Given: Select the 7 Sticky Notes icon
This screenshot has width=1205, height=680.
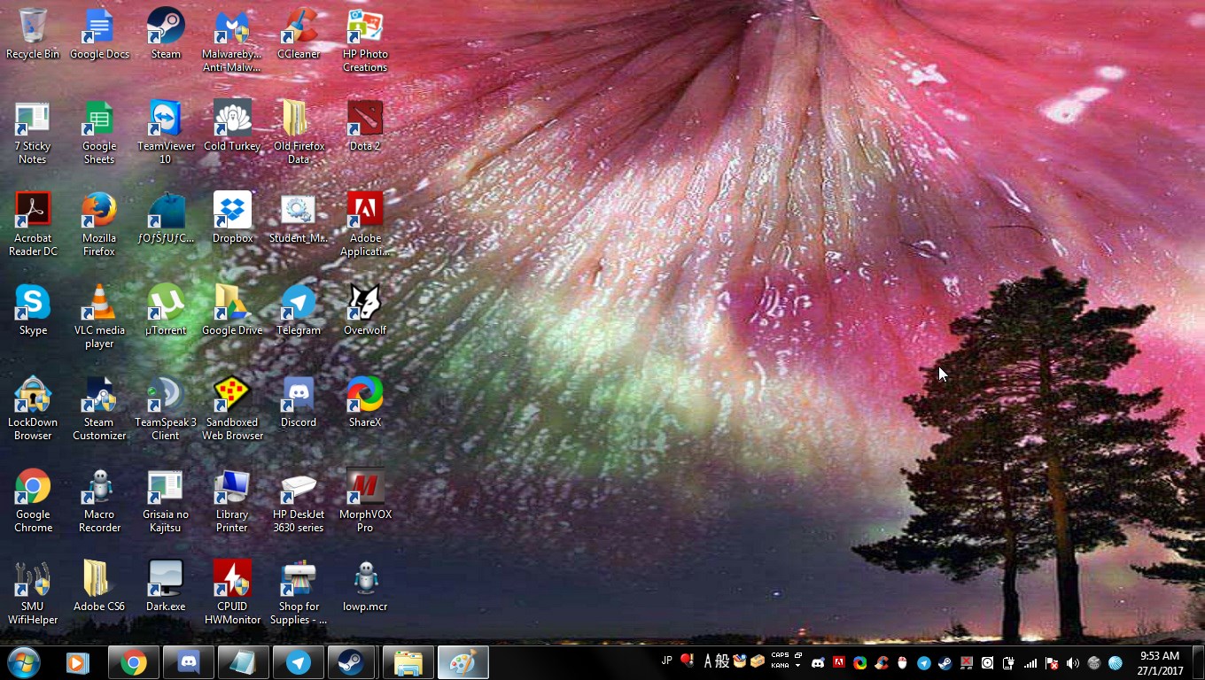Looking at the screenshot, I should coord(33,133).
